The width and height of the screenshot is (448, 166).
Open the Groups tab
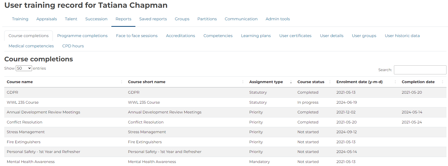tap(182, 19)
